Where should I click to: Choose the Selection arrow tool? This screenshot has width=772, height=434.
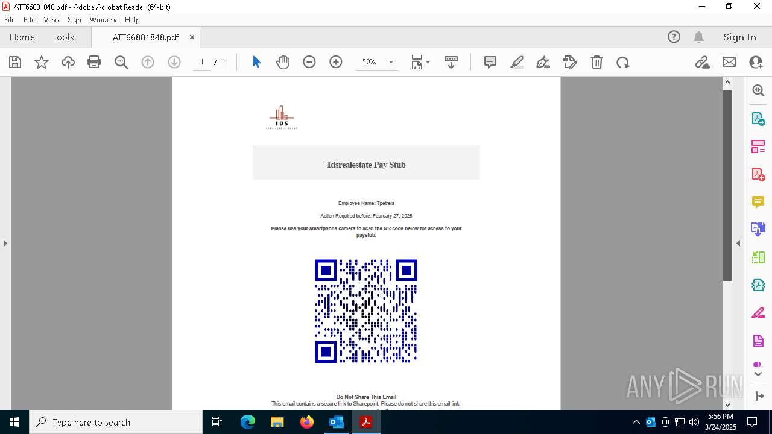(x=256, y=62)
